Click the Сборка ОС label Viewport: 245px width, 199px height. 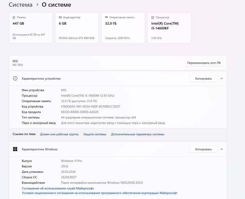[29, 177]
